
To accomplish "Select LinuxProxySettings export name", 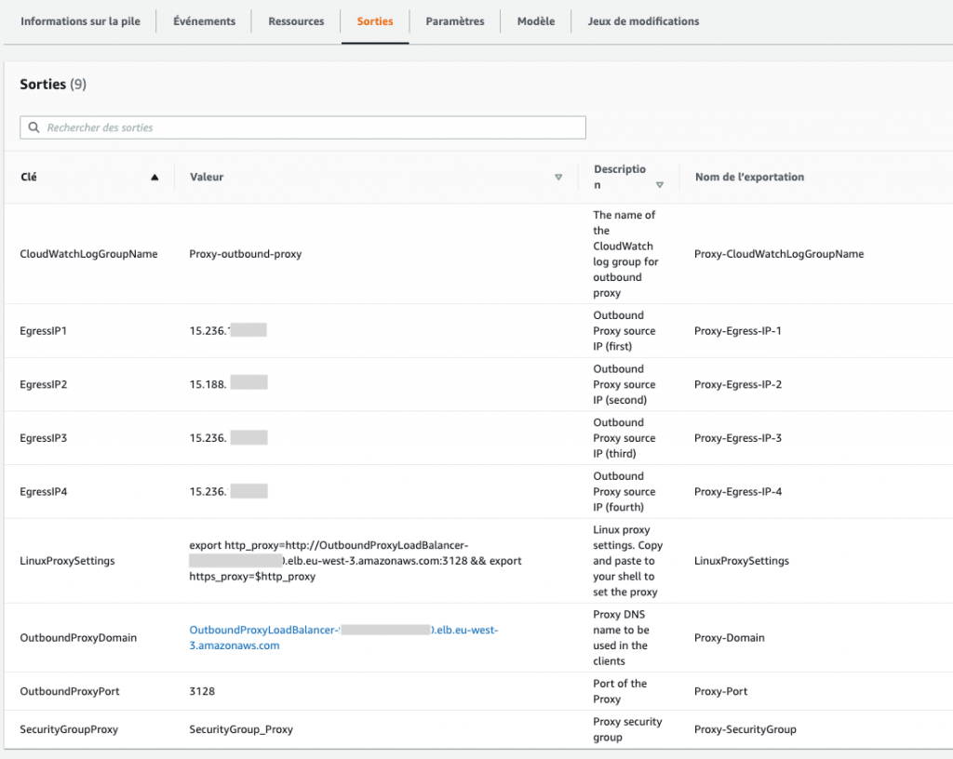I will pyautogui.click(x=742, y=561).
